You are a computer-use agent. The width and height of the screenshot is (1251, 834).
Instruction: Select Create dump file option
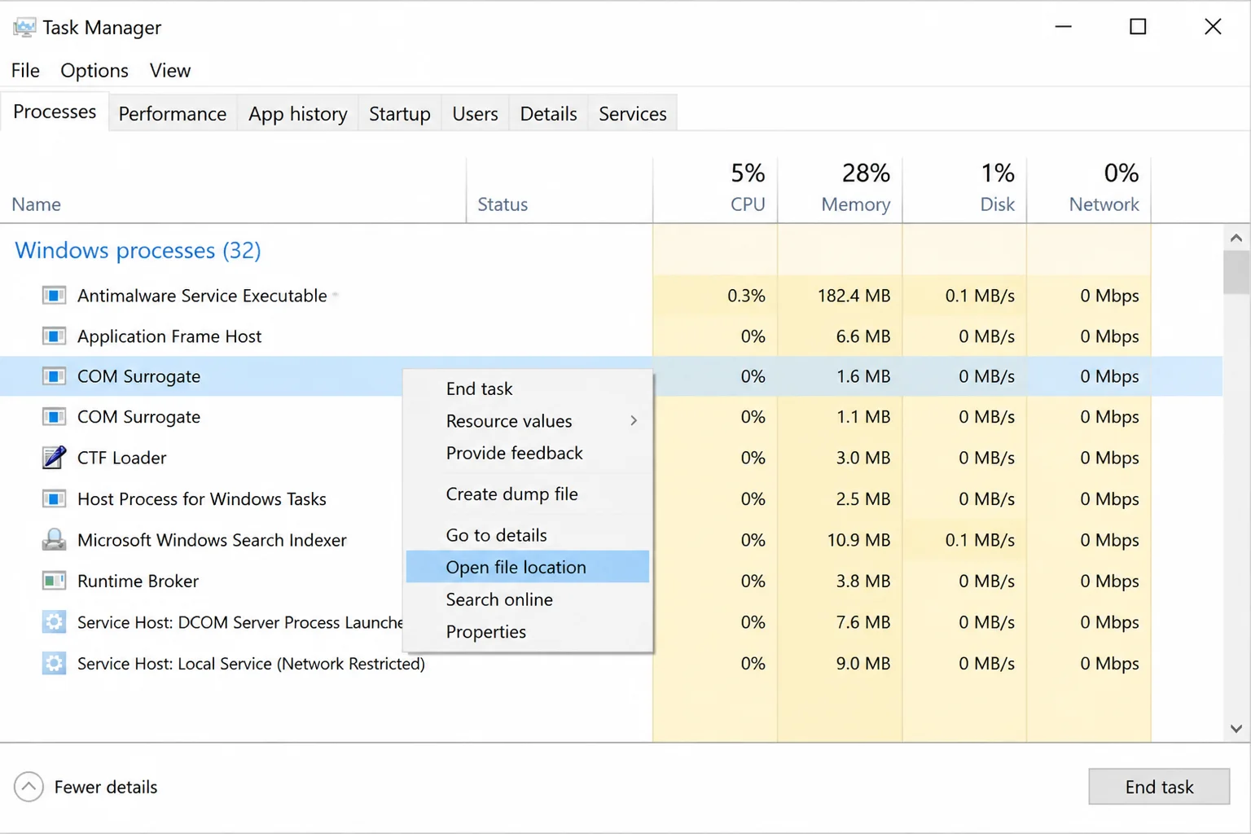(x=528, y=494)
